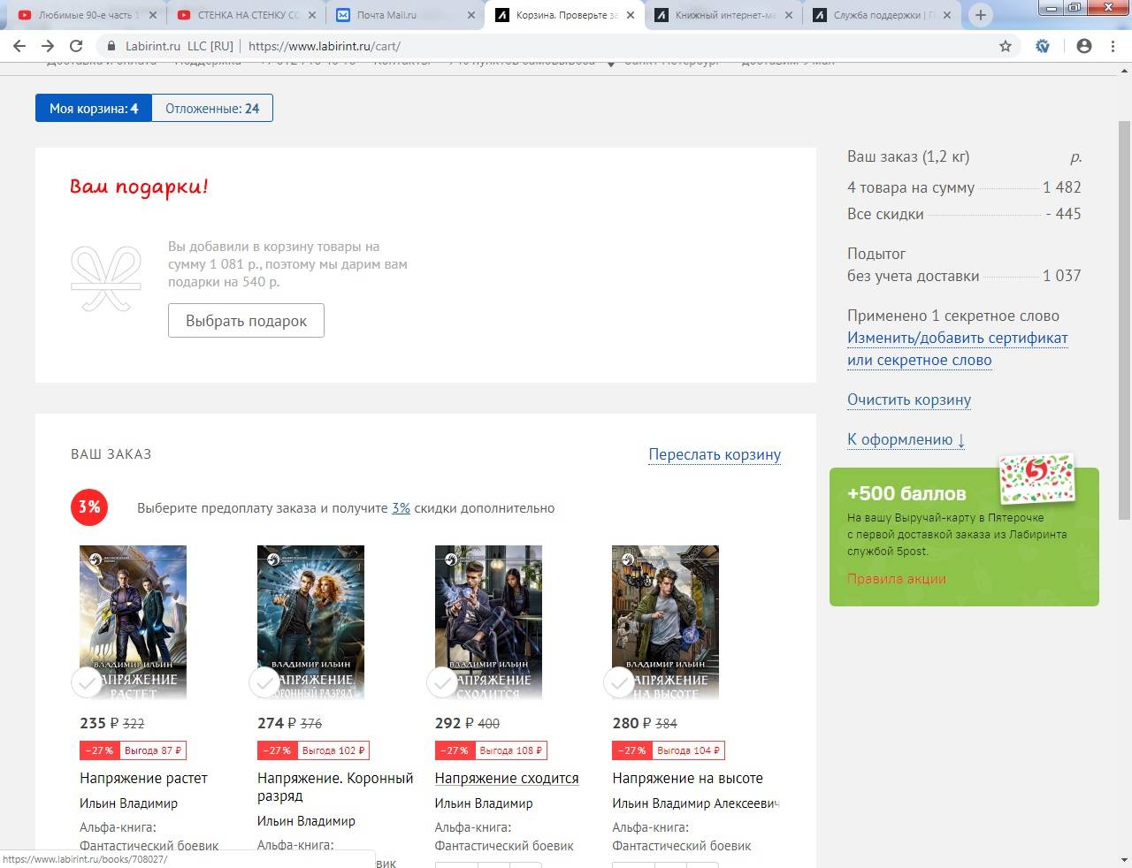The image size is (1132, 868).
Task: Jump to 'К оформлению' link
Action: coord(906,439)
